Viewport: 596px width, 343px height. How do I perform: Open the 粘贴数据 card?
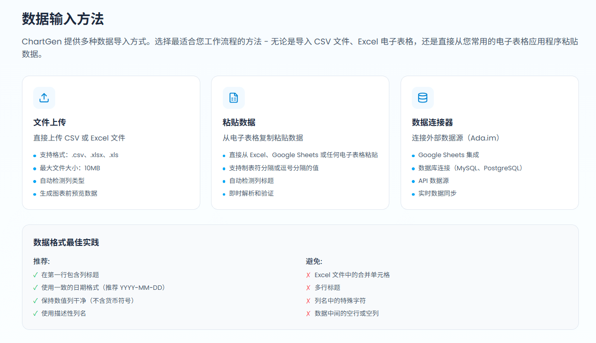coord(300,142)
